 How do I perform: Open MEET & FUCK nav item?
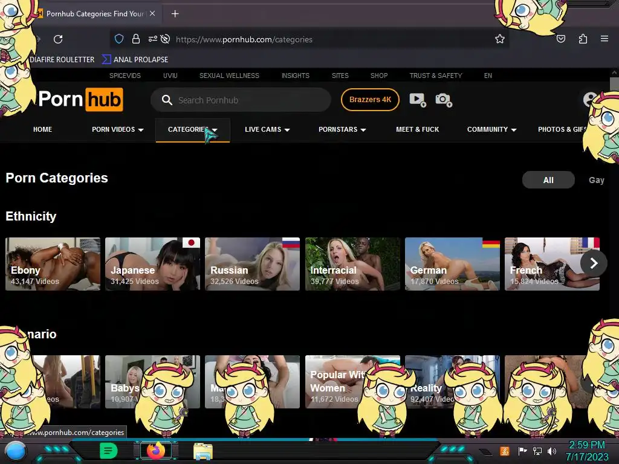pos(417,129)
